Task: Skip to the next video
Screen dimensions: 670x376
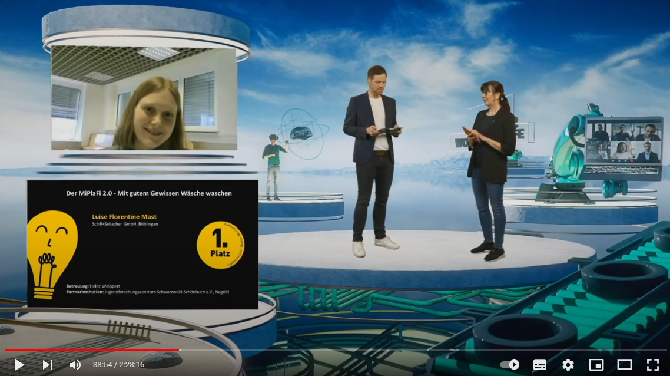Action: [48, 365]
